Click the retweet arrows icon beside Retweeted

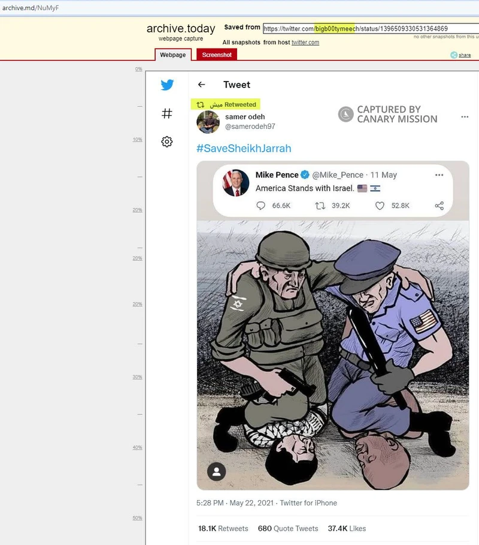tap(200, 104)
